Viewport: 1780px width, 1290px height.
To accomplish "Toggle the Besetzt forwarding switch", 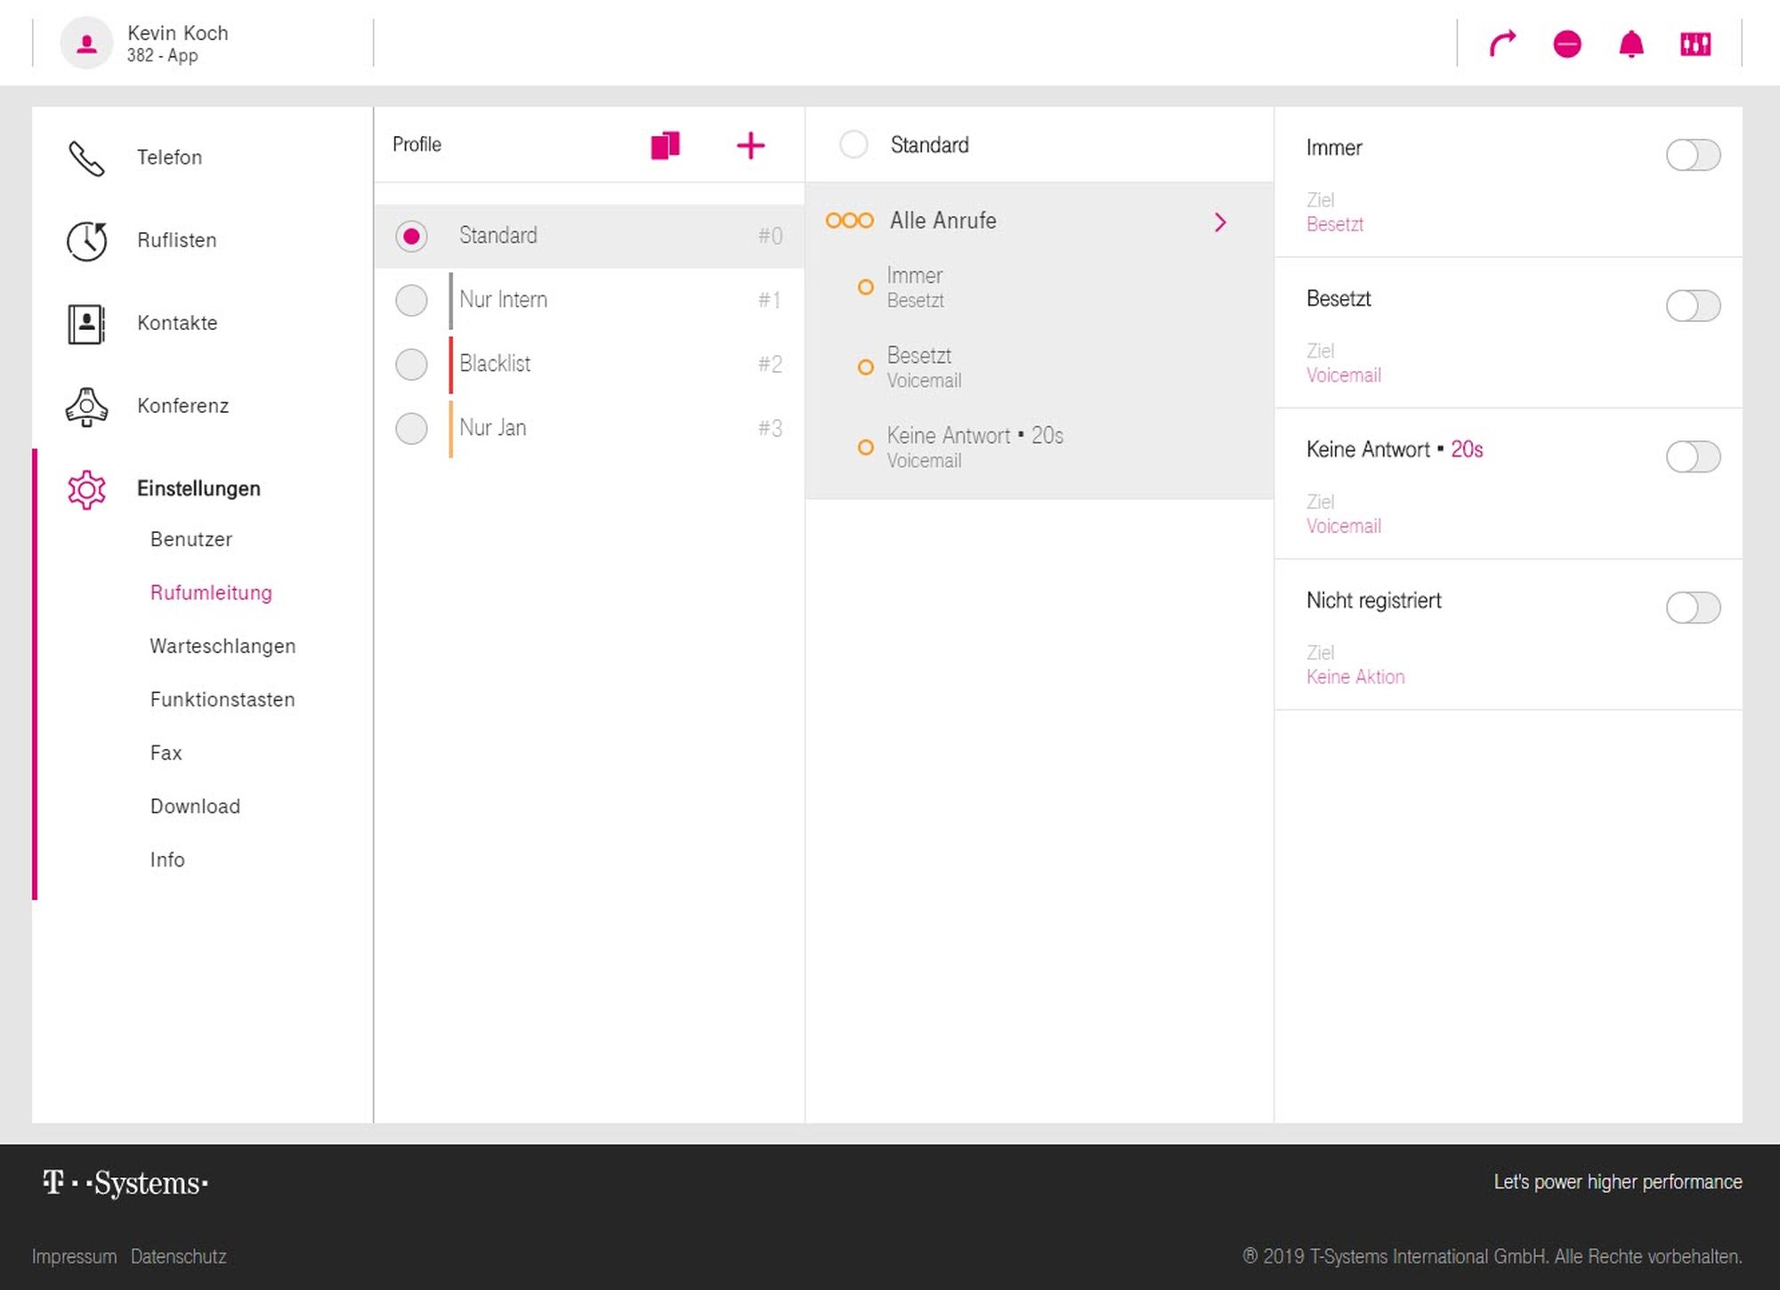I will [x=1692, y=306].
